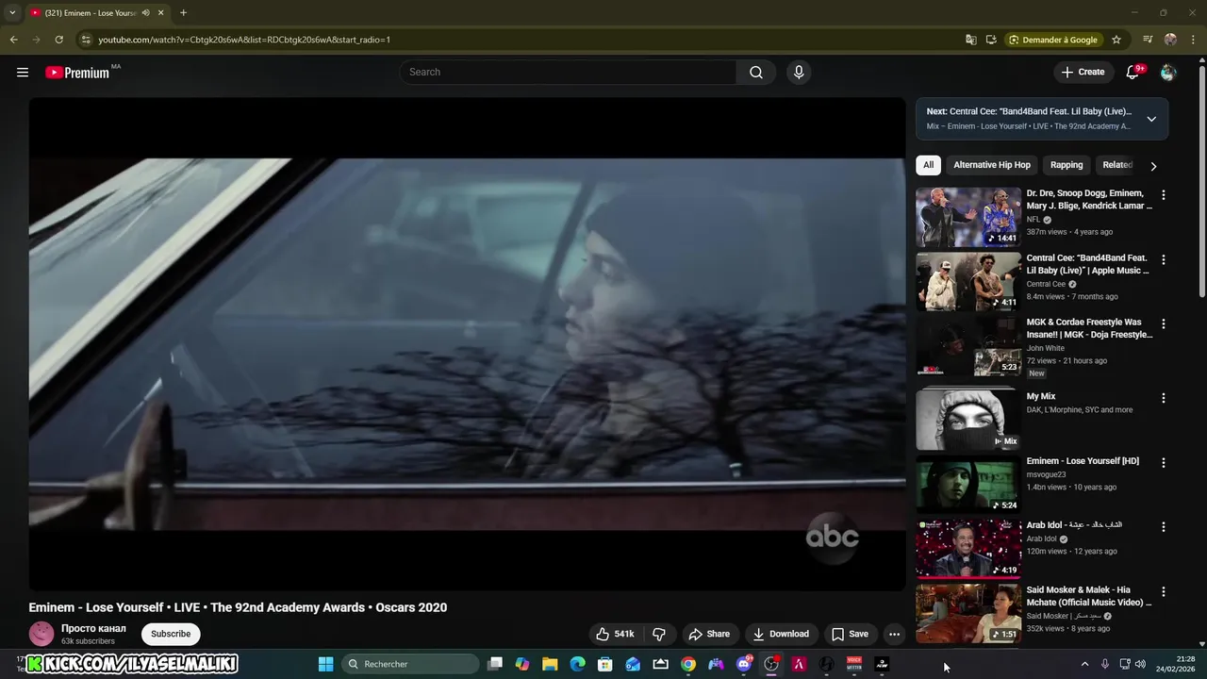Open My Mix thumbnail
This screenshot has width=1207, height=679.
[967, 420]
